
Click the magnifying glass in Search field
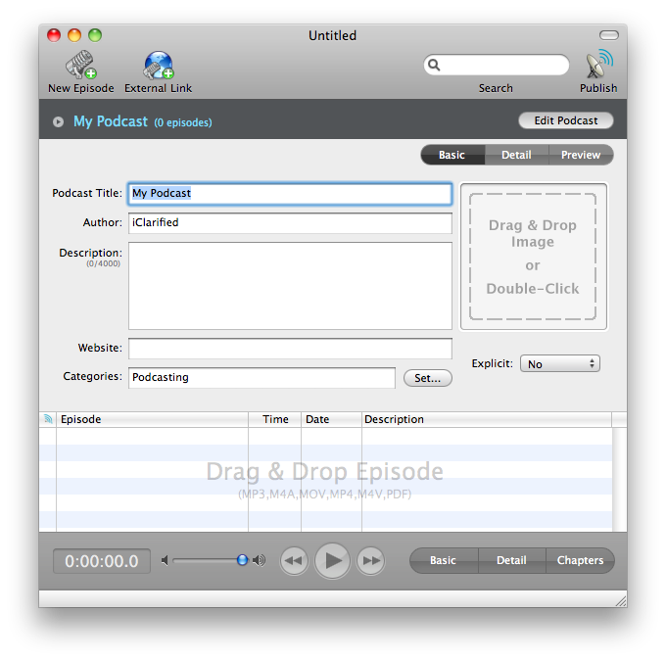[434, 65]
